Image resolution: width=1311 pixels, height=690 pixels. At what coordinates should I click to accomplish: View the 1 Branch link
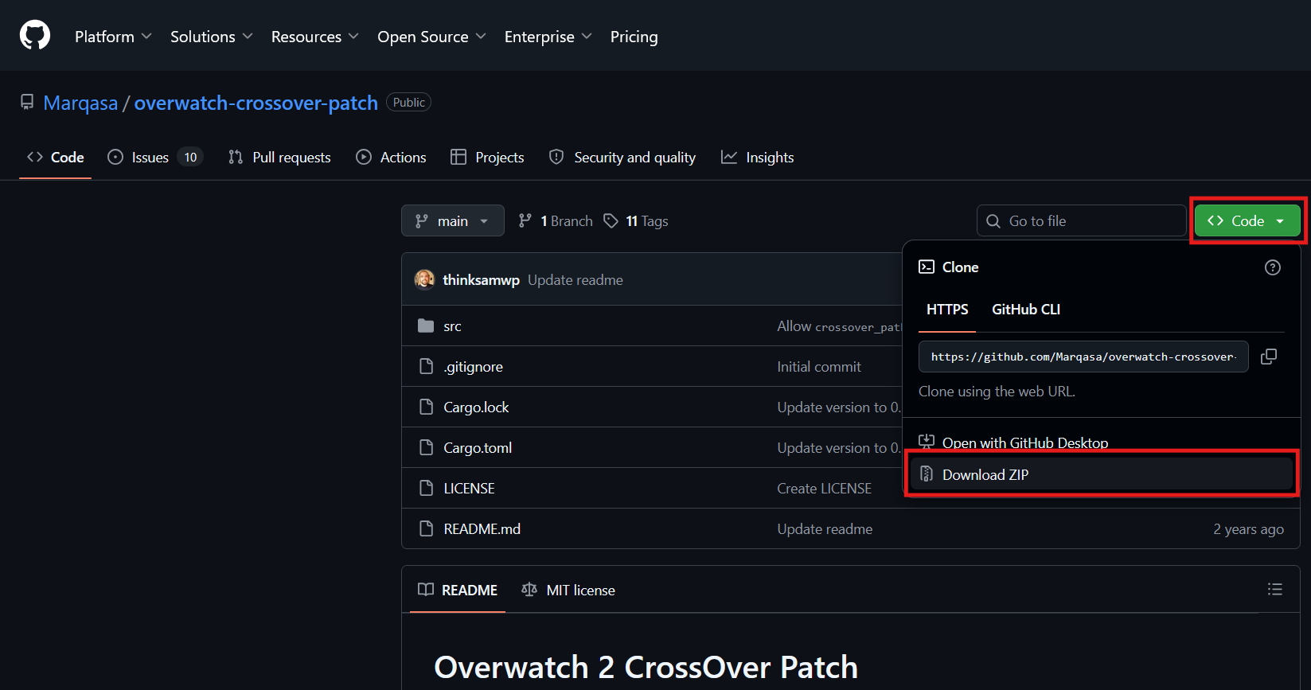click(556, 221)
